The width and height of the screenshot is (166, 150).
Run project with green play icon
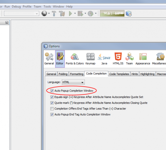pos(70,14)
